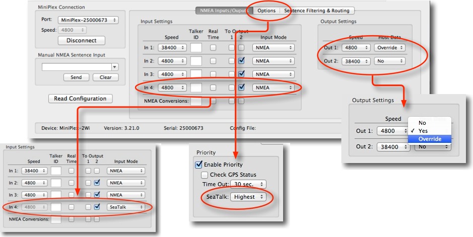Open the Sentence Filtering & Routing tab
473x237 pixels.
point(317,11)
